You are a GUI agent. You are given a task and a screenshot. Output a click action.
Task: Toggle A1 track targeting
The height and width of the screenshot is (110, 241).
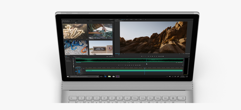[79, 71]
